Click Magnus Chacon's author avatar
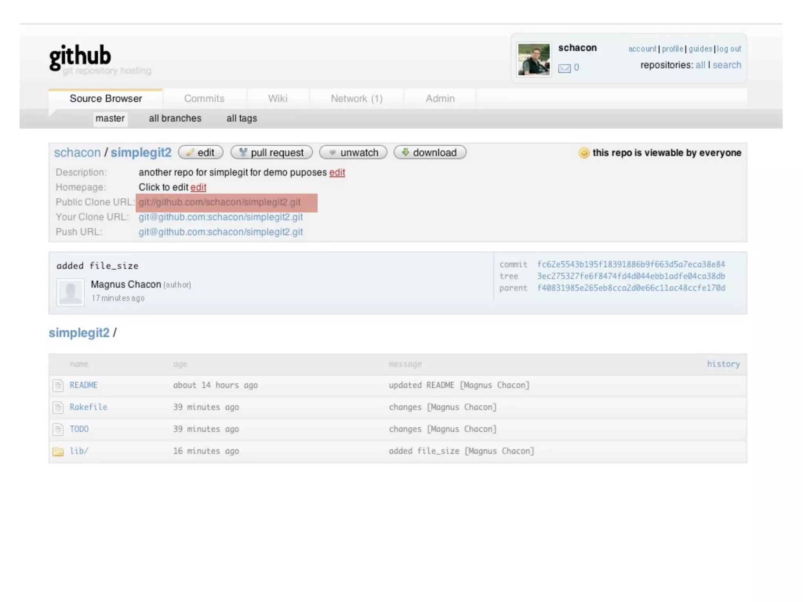This screenshot has height=602, width=803. (71, 292)
